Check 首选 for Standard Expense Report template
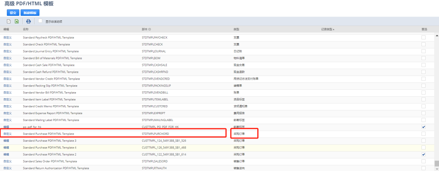 pyautogui.click(x=423, y=113)
